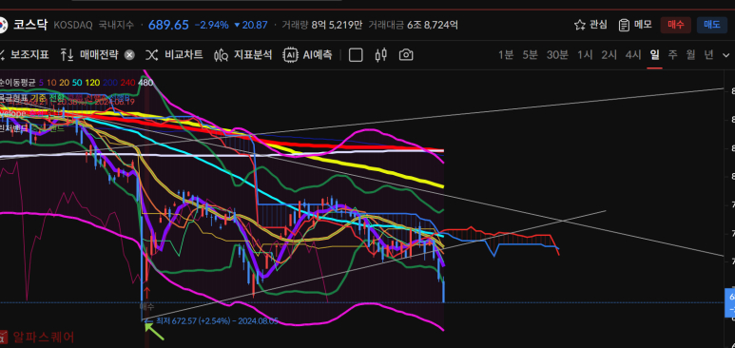This screenshot has height=348, width=735.
Task: Click the 이동평균 moving average legend label
Action: (x=18, y=83)
